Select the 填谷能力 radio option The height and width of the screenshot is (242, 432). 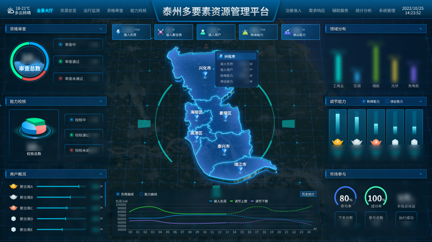(387, 101)
